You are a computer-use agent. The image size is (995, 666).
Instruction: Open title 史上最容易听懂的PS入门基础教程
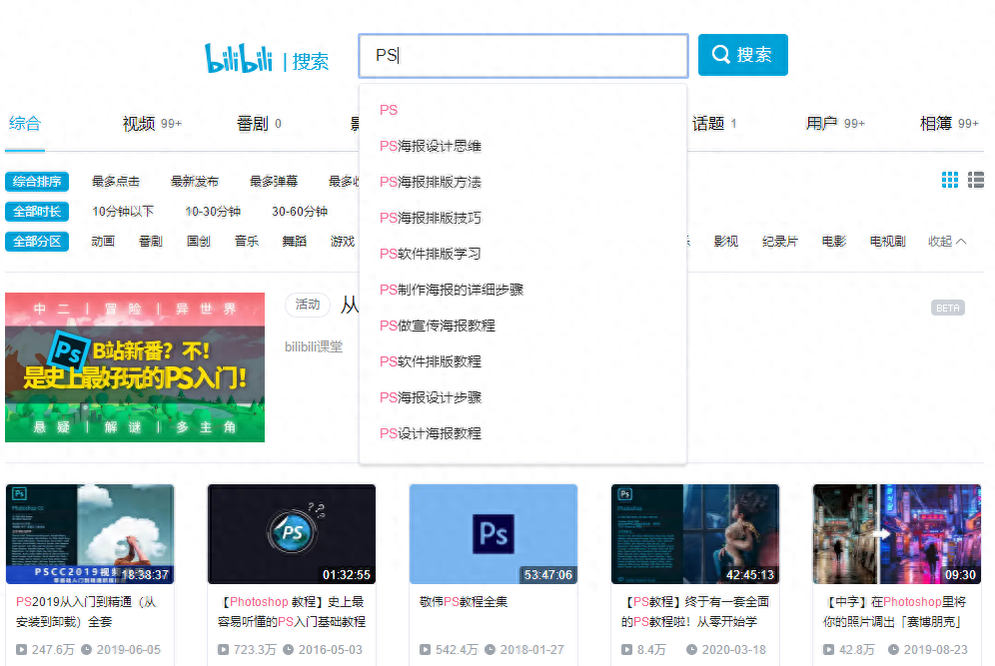click(x=292, y=611)
